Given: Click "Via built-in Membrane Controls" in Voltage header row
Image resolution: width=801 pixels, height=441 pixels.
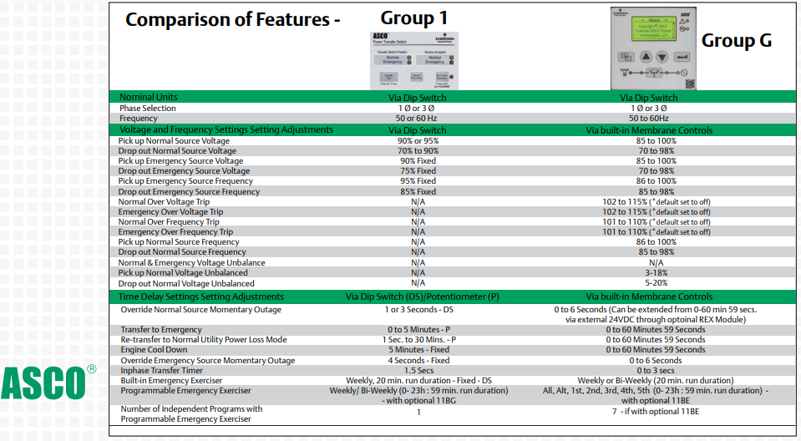Looking at the screenshot, I should point(649,130).
